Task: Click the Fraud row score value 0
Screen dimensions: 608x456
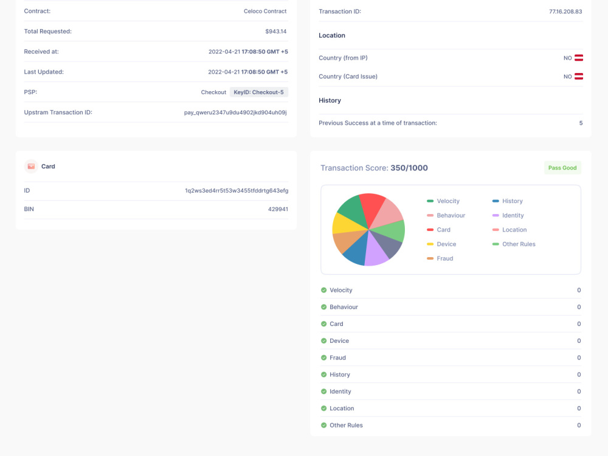Action: [579, 358]
